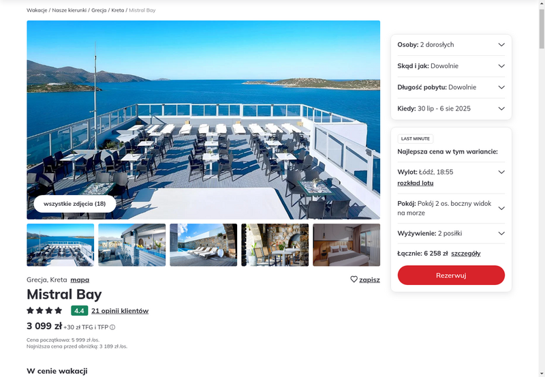Image resolution: width=545 pixels, height=377 pixels.
Task: Open all photos with wszystkie zdjęcia (18)
Action: point(75,204)
